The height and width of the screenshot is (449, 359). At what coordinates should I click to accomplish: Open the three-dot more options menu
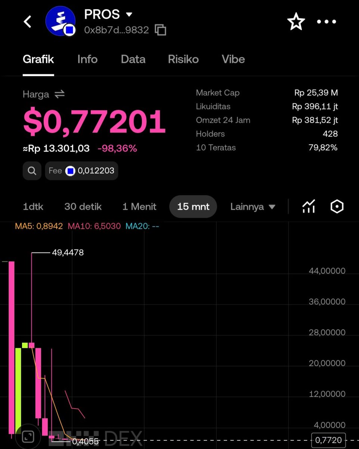326,22
